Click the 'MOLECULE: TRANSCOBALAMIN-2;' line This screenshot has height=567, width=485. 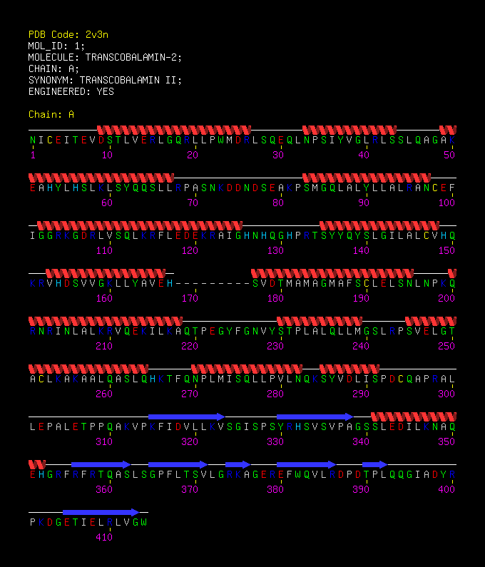point(105,58)
